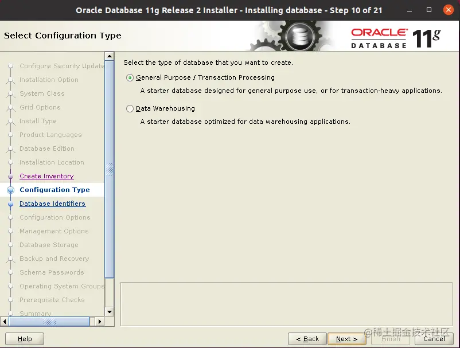This screenshot has width=460, height=348.
Task: Click the data warehousing description text
Action: [x=245, y=122]
